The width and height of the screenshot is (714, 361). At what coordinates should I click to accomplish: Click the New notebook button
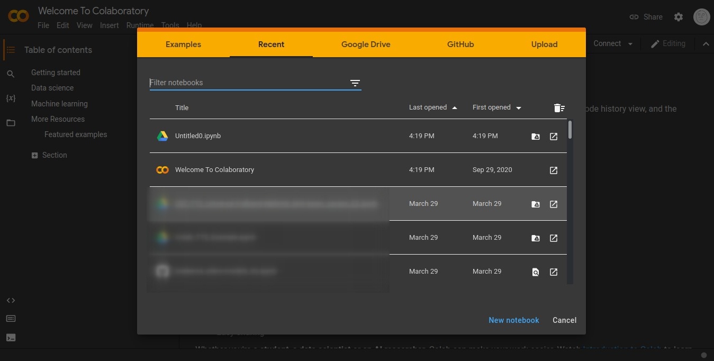(x=513, y=320)
